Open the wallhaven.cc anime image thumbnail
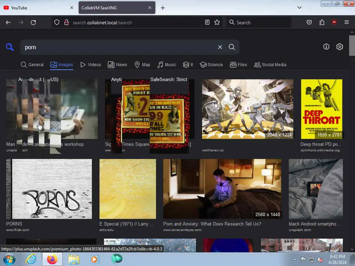 (x=248, y=109)
